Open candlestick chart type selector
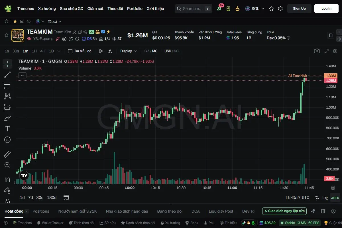The width and height of the screenshot is (342, 228). 101,51
